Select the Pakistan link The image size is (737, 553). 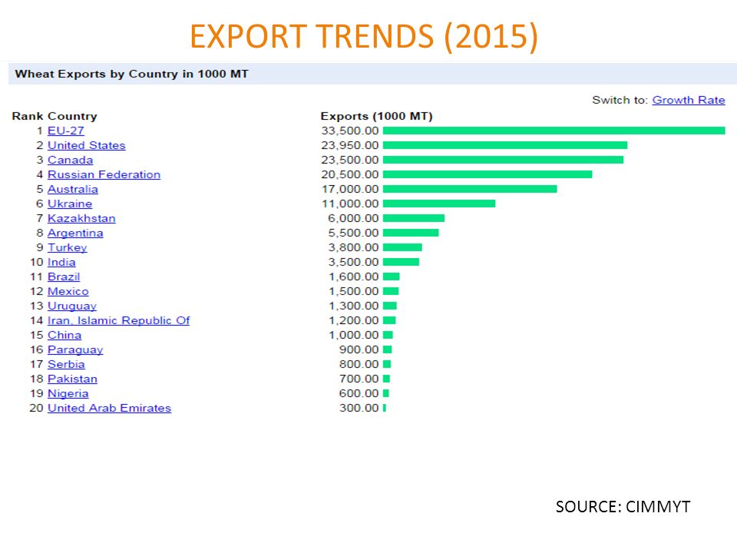[72, 379]
